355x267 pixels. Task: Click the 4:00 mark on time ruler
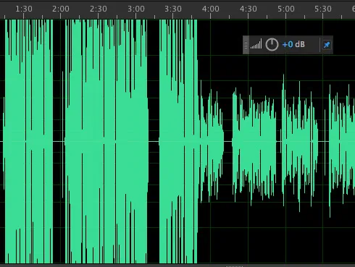pyautogui.click(x=211, y=9)
